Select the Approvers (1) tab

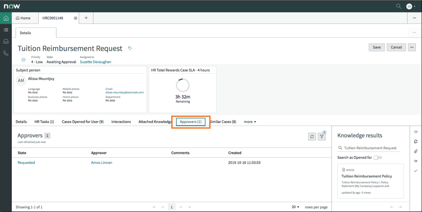[x=191, y=122]
